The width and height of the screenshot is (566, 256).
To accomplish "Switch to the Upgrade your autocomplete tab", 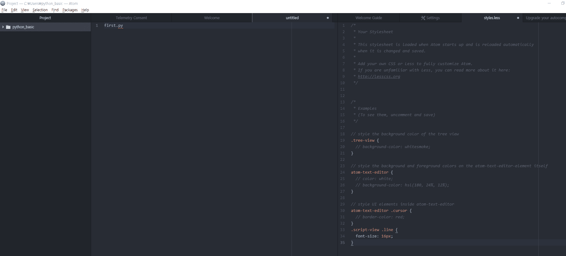I will click(x=545, y=18).
